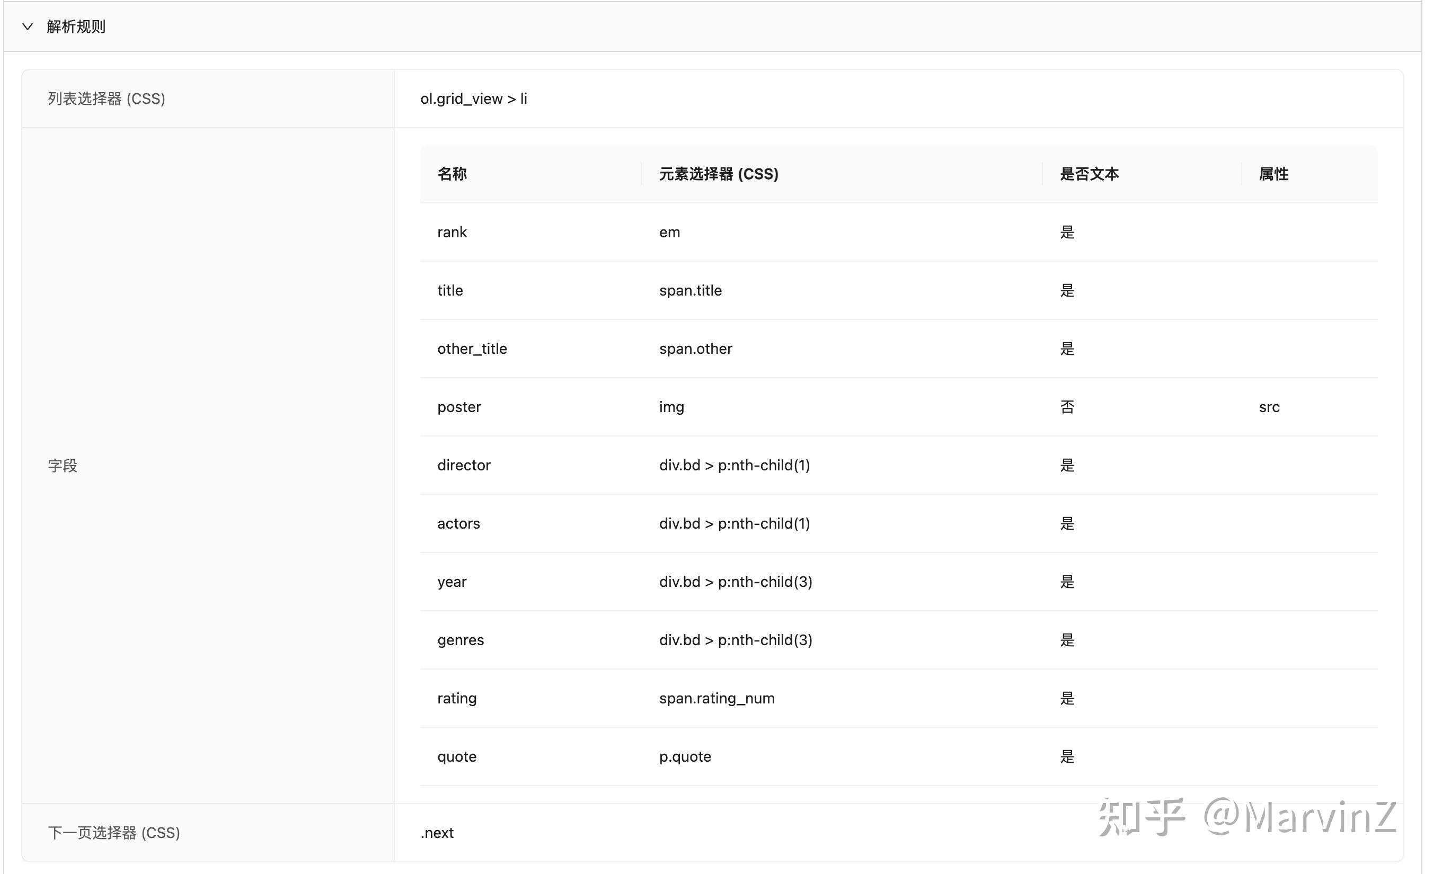Click the genres row selector cell
The width and height of the screenshot is (1433, 874).
[736, 640]
